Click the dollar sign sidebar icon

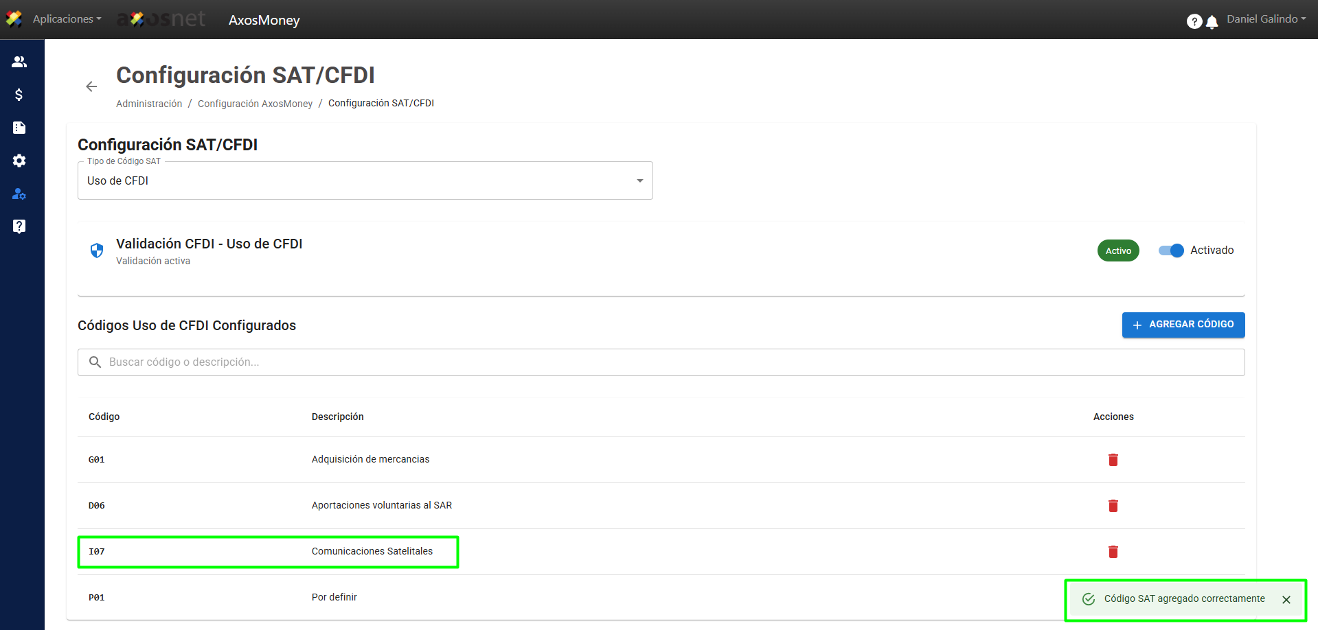click(19, 95)
